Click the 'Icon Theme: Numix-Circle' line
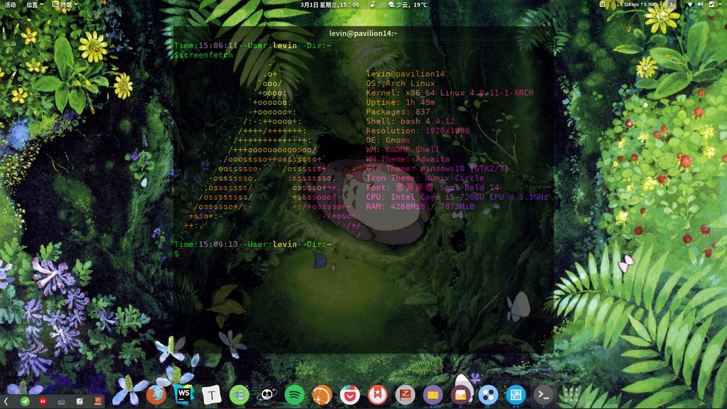 (x=425, y=178)
